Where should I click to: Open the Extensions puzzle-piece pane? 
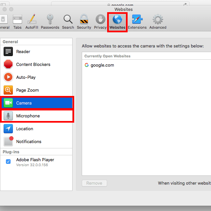point(137,22)
